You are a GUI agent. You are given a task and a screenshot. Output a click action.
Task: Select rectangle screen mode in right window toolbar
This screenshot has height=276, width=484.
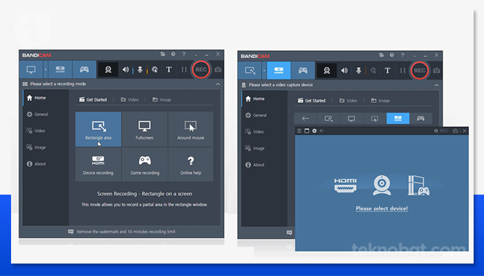pyautogui.click(x=250, y=70)
